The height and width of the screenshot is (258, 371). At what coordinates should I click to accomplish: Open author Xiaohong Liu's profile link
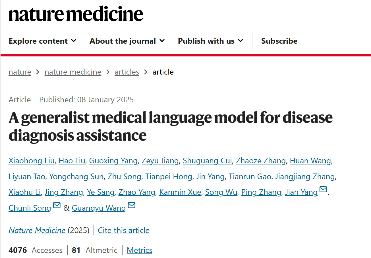click(31, 161)
